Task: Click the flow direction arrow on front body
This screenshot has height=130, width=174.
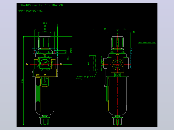Action: pyautogui.click(x=38, y=75)
